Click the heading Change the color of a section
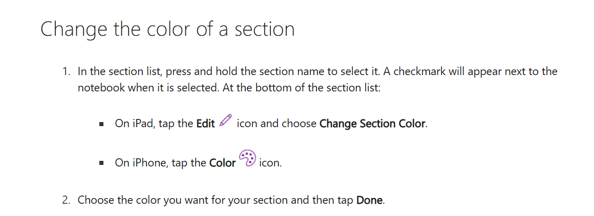This screenshot has height=216, width=594. [x=167, y=29]
